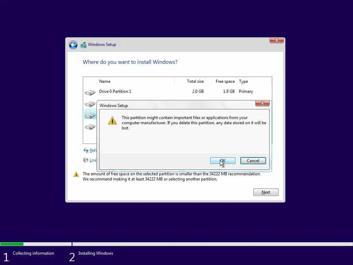Click the Primary type value

tap(246, 91)
